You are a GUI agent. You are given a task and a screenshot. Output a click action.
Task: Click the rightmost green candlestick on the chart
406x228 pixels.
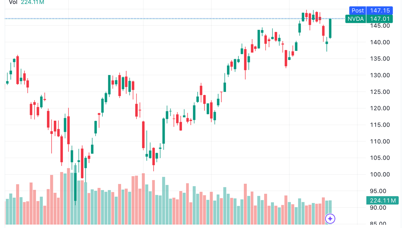330,29
